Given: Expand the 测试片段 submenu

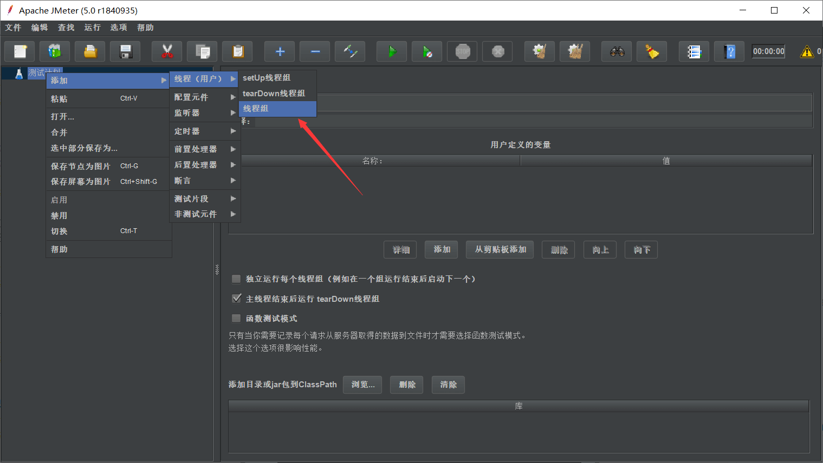Looking at the screenshot, I should click(x=205, y=199).
